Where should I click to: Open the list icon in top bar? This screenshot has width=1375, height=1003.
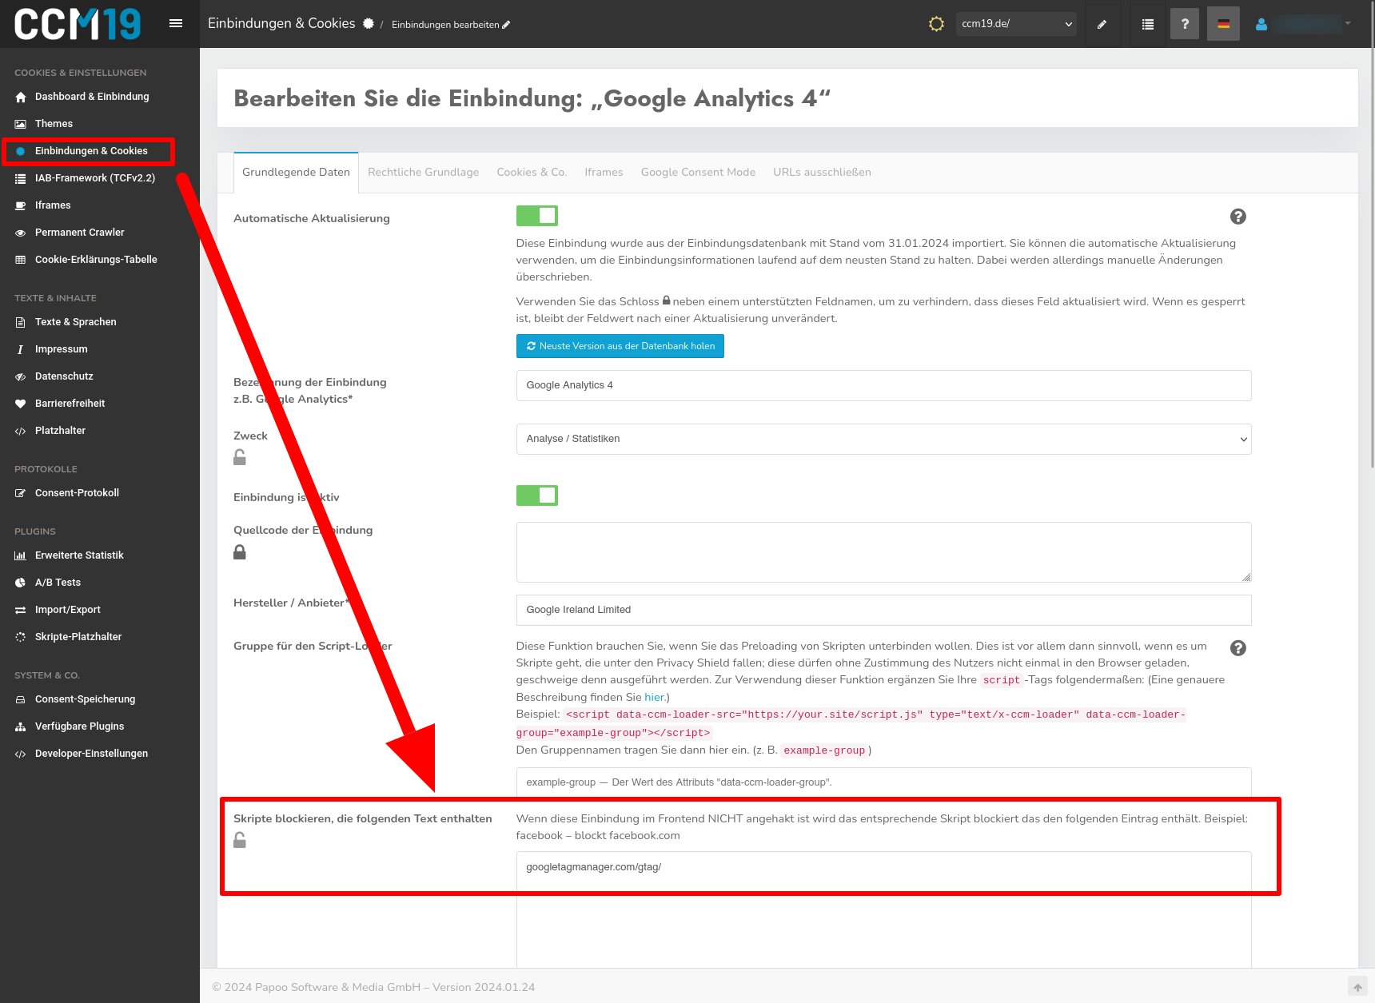(1148, 24)
